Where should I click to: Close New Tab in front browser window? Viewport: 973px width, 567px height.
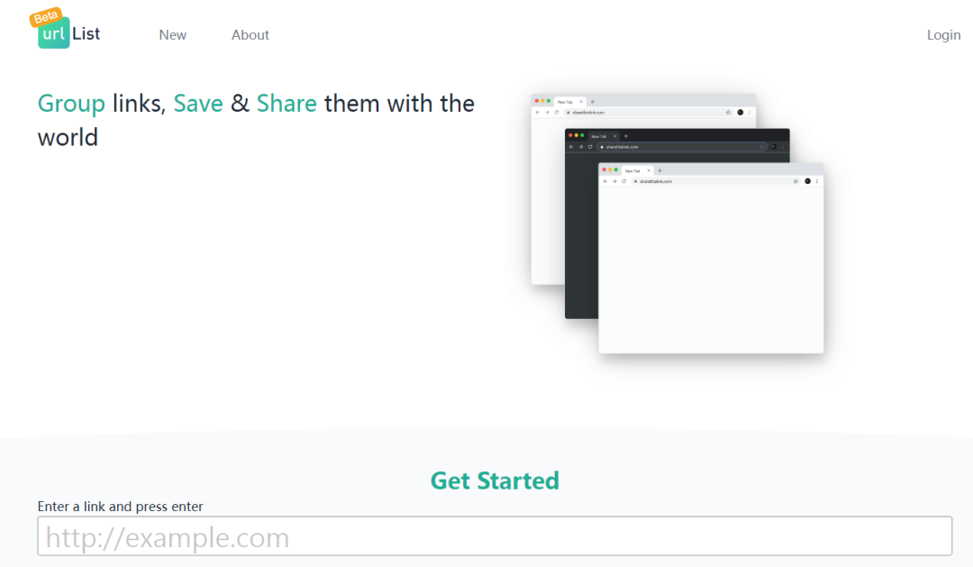[x=649, y=170]
